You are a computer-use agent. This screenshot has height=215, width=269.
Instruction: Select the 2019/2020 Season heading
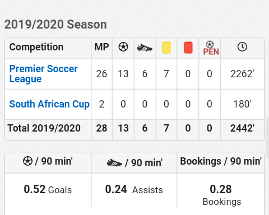[55, 25]
